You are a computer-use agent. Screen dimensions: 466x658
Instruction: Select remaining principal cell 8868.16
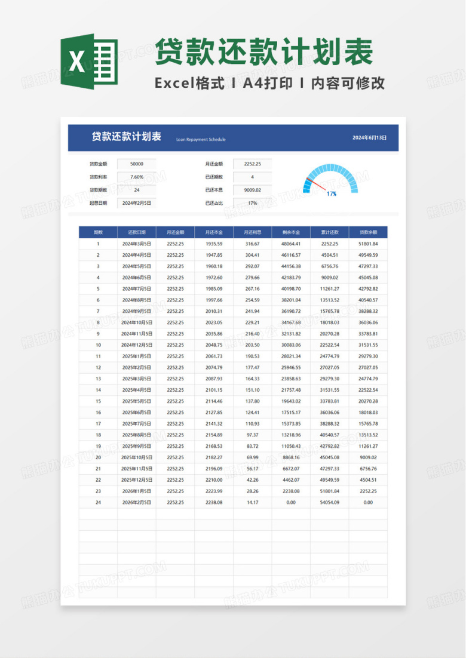292,457
